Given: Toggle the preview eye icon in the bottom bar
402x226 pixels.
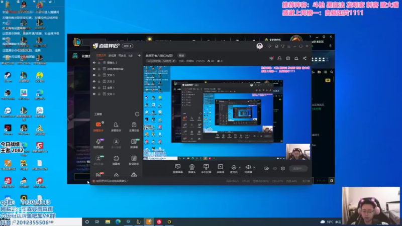Looking at the screenshot, I should point(275,168).
